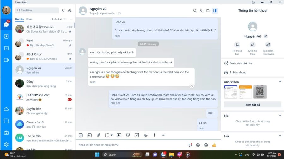284x159 pixels.
Task: Open Cloud storage in the left sidebar
Action: click(6, 109)
